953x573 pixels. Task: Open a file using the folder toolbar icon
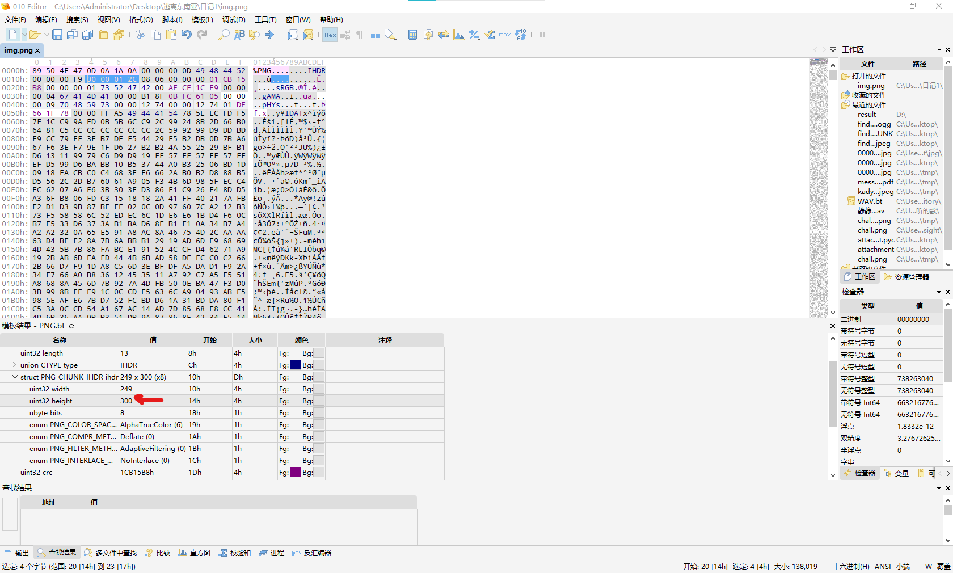[35, 35]
